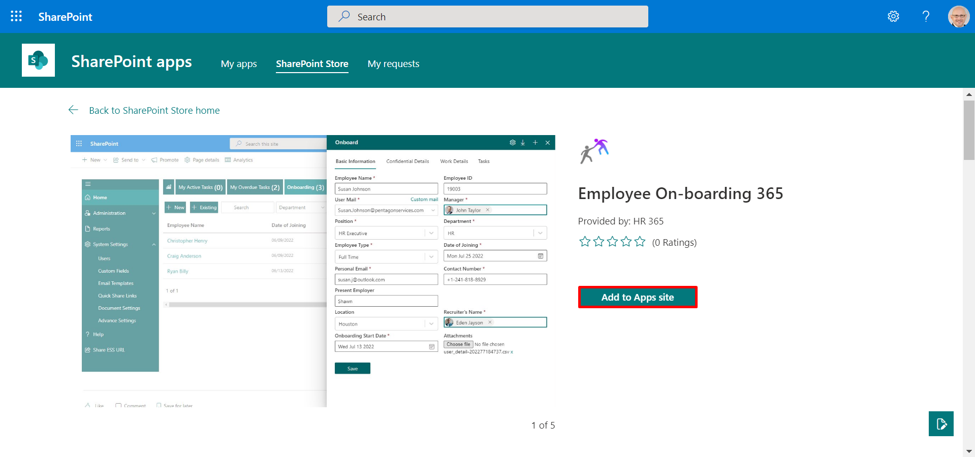Image resolution: width=975 pixels, height=457 pixels.
Task: Click the Provided by: HR 365 text
Action: pyautogui.click(x=620, y=221)
